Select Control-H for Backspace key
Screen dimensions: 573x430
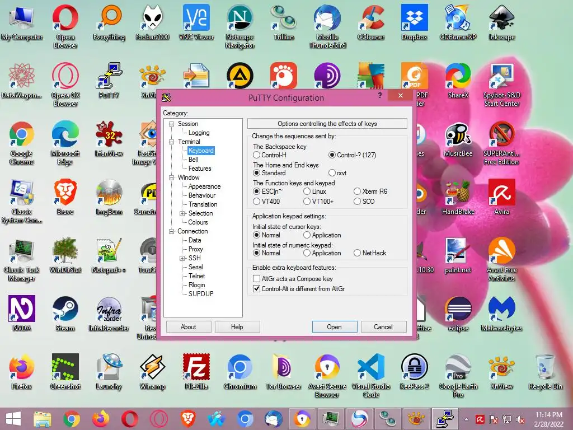pos(270,155)
